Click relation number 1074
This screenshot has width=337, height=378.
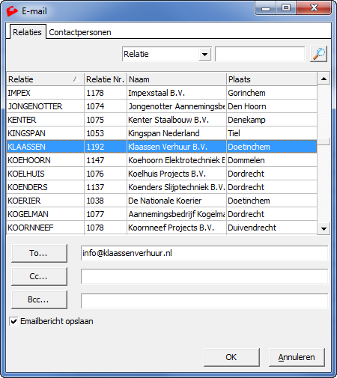click(95, 106)
